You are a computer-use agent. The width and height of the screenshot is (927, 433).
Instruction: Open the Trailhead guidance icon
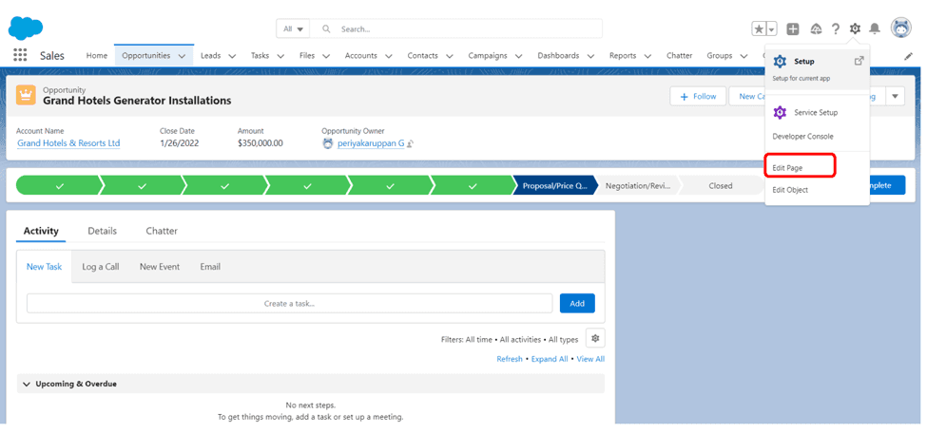(x=816, y=28)
